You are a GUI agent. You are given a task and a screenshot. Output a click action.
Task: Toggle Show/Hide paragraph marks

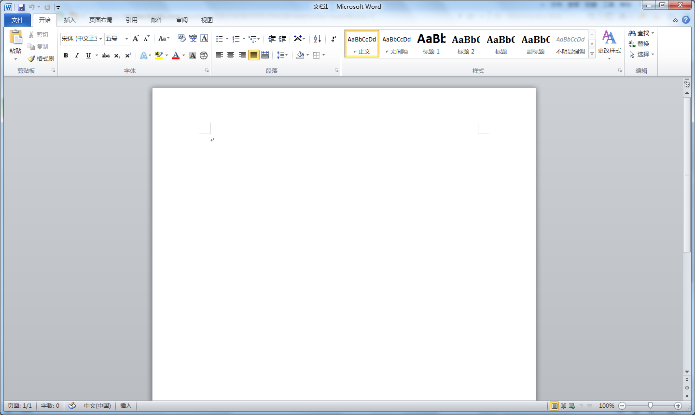[334, 39]
